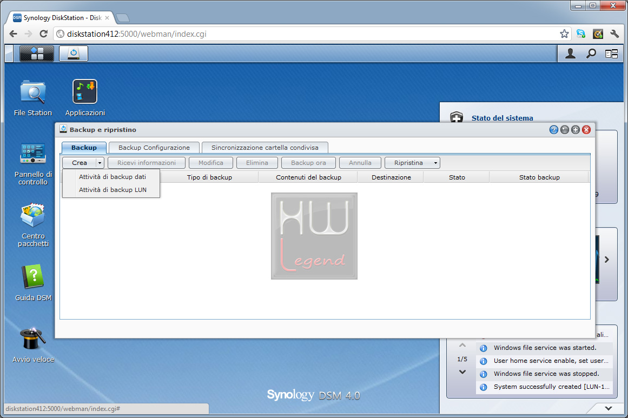Click the Backup ora button
The image size is (628, 418).
(x=308, y=163)
